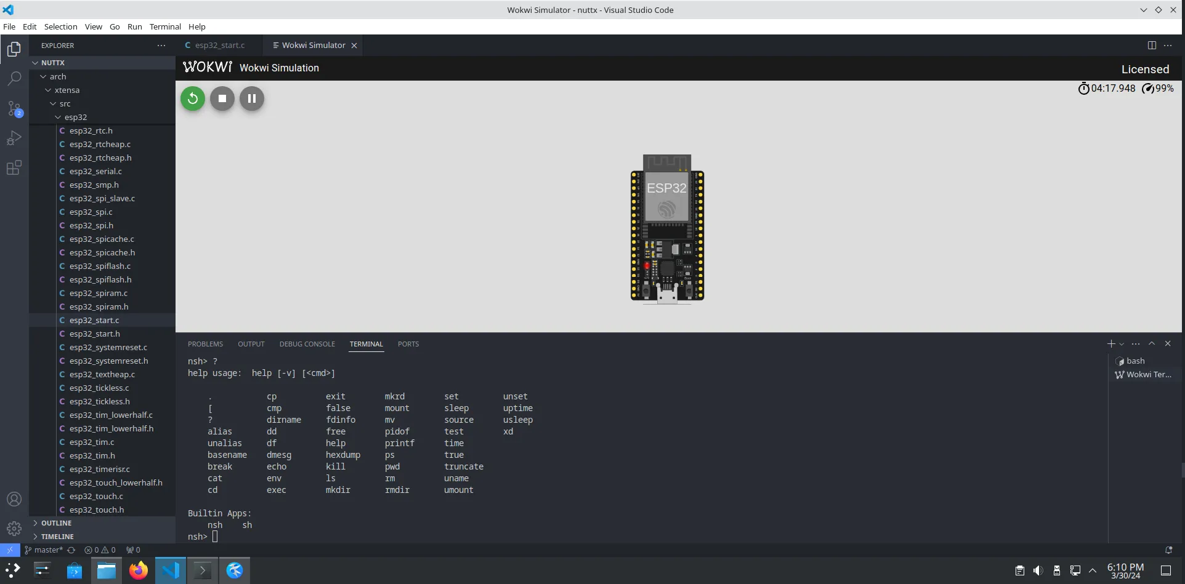Switch to the esp32_start.c editor tab
Image resolution: width=1185 pixels, height=584 pixels.
(219, 45)
